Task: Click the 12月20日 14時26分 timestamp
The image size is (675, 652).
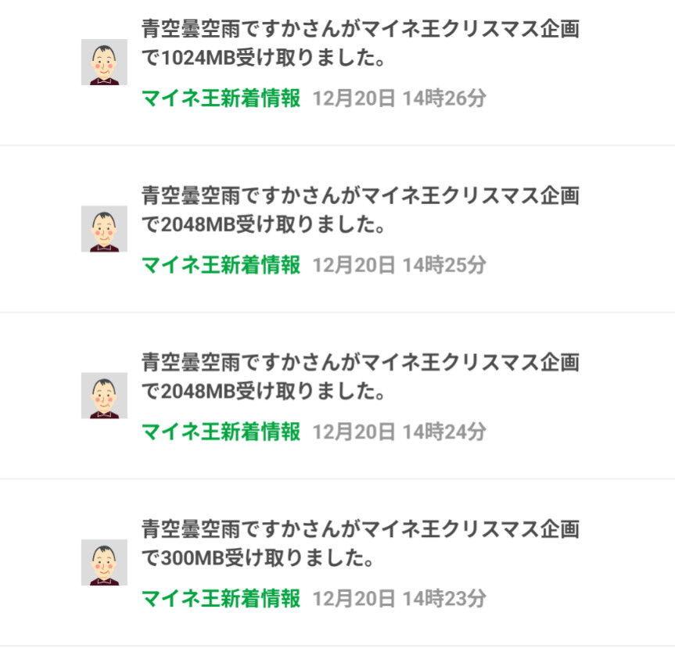Action: point(399,99)
